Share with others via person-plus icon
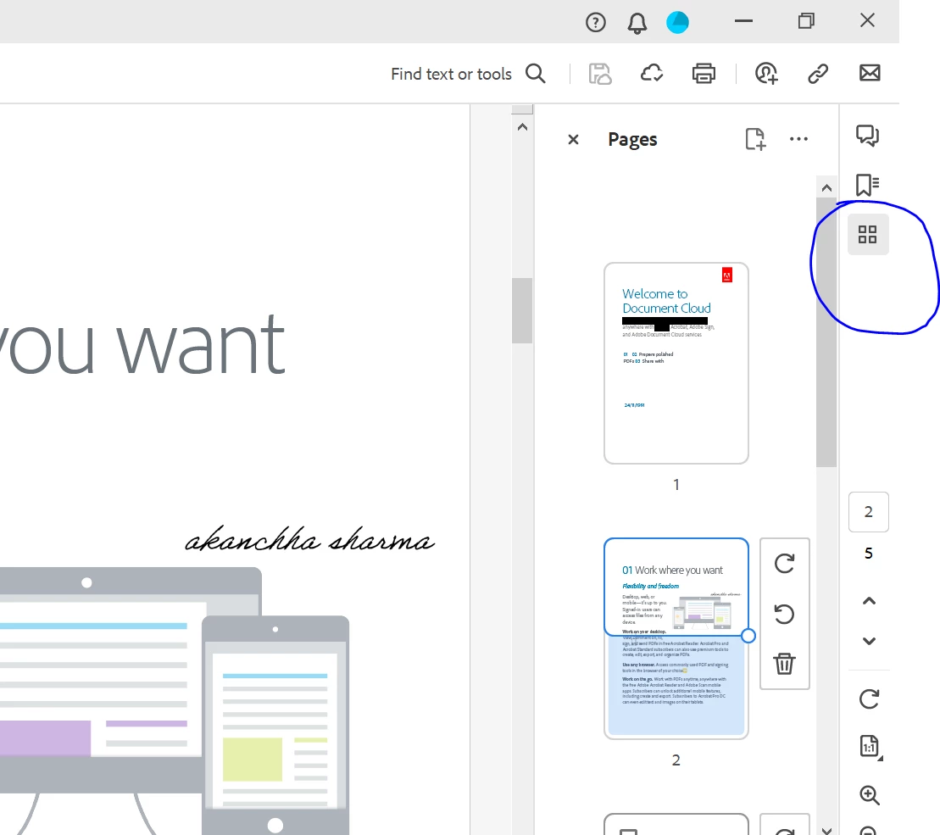Screen dimensions: 940x835 766,74
